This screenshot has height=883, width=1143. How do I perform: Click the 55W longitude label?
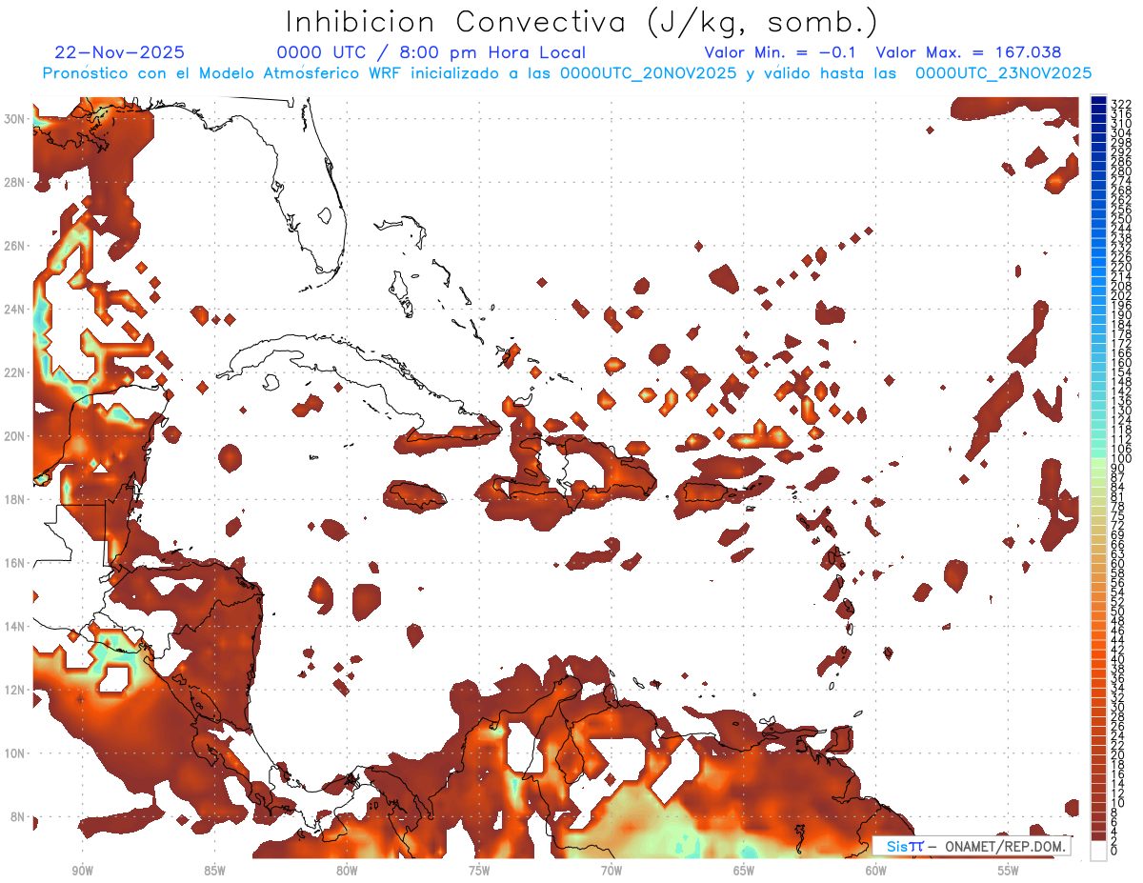1009,872
